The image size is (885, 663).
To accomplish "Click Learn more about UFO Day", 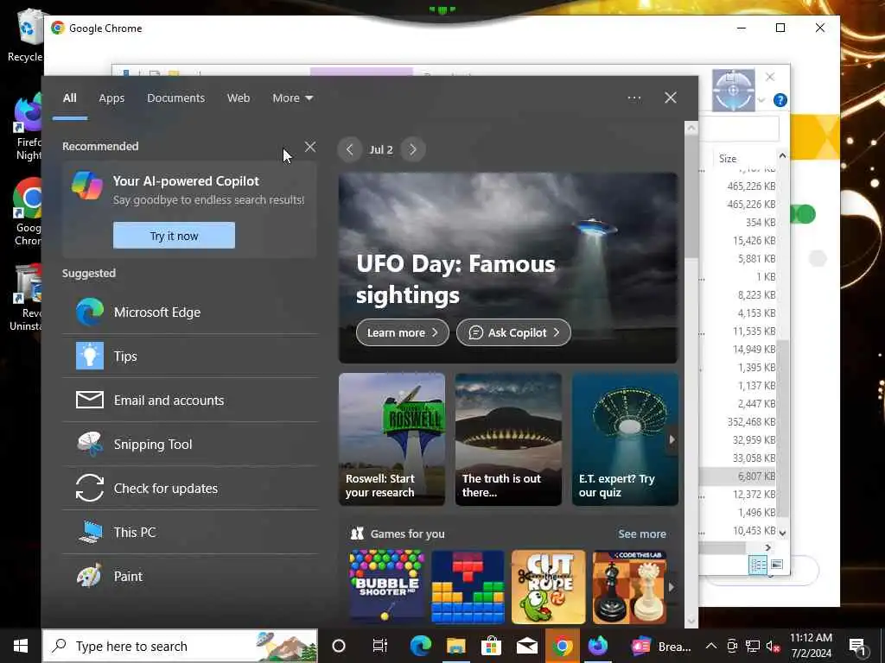I will [403, 332].
